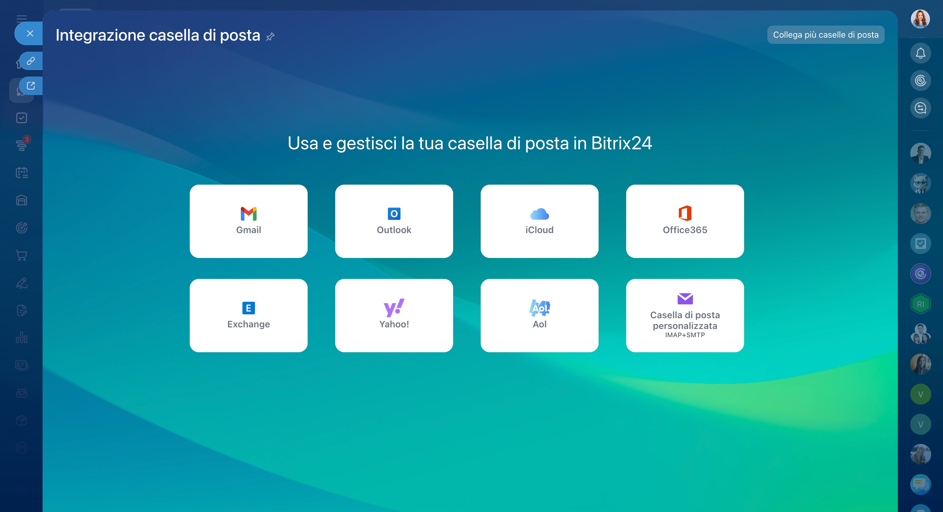Choose the Aol mailbox option

click(x=539, y=315)
